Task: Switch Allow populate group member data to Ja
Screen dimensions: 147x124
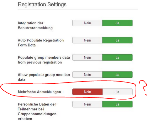Action: 118,75
